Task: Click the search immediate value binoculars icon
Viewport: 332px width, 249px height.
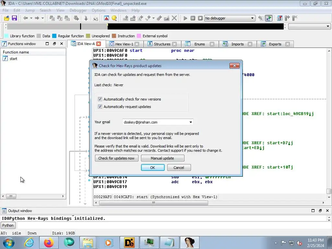Action: tap(52, 18)
